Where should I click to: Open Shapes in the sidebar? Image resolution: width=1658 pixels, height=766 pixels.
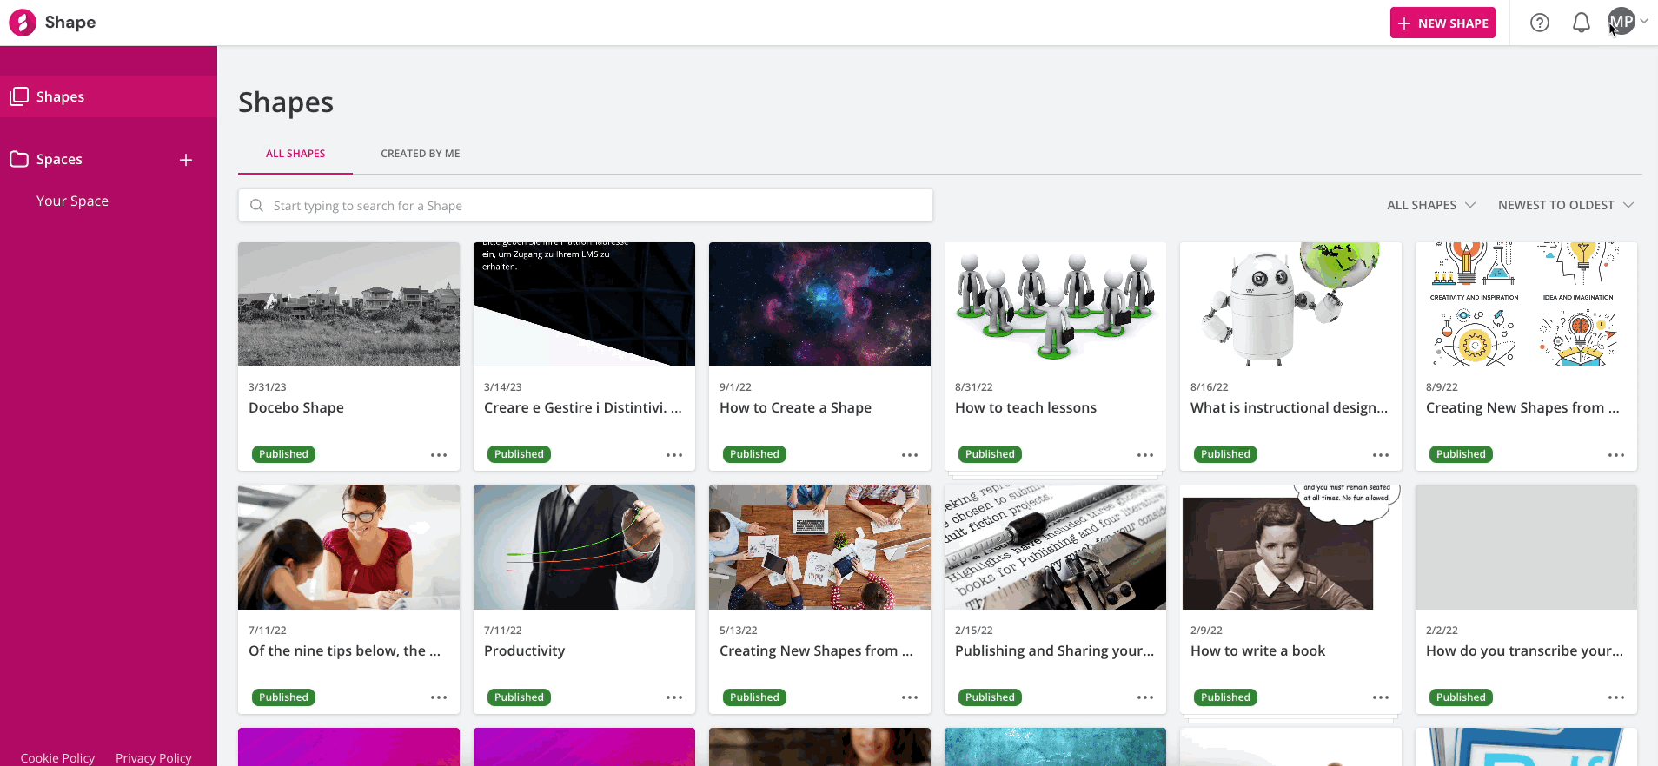(109, 96)
